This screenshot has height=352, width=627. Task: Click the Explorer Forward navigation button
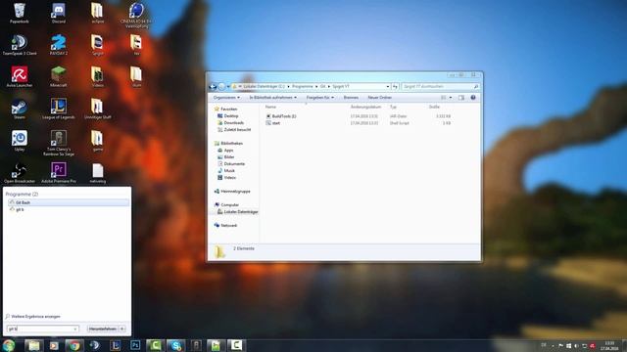(x=221, y=87)
